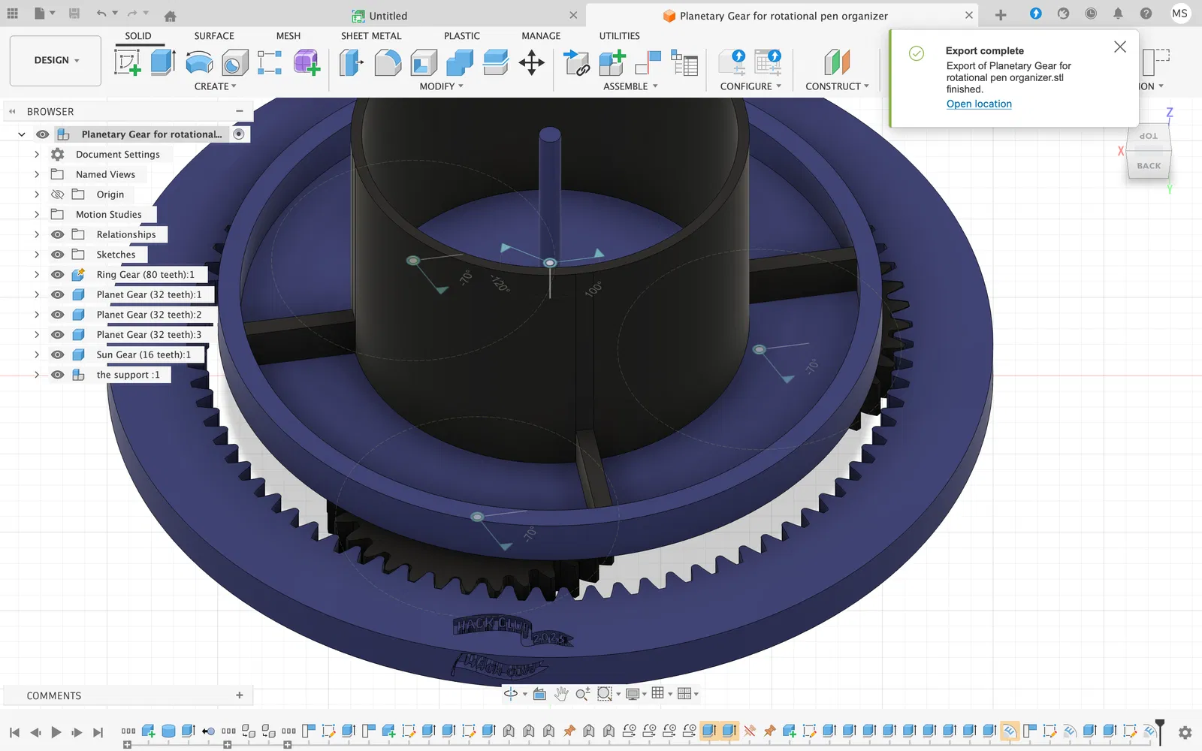
Task: Open the DESIGN workspace dropdown
Action: pyautogui.click(x=56, y=60)
